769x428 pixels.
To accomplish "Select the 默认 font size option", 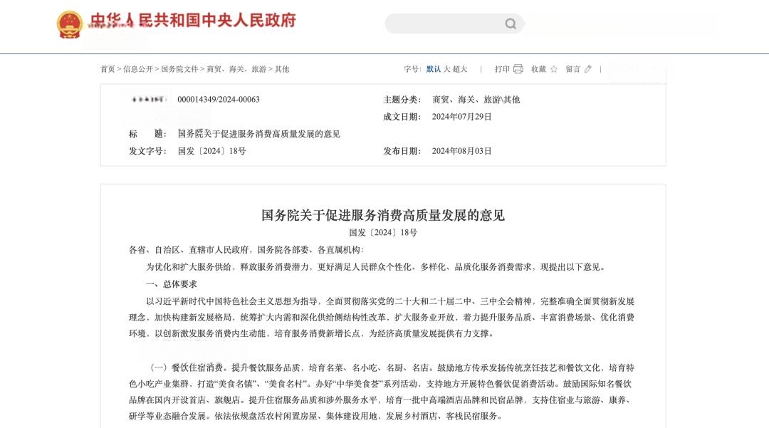I will [434, 69].
